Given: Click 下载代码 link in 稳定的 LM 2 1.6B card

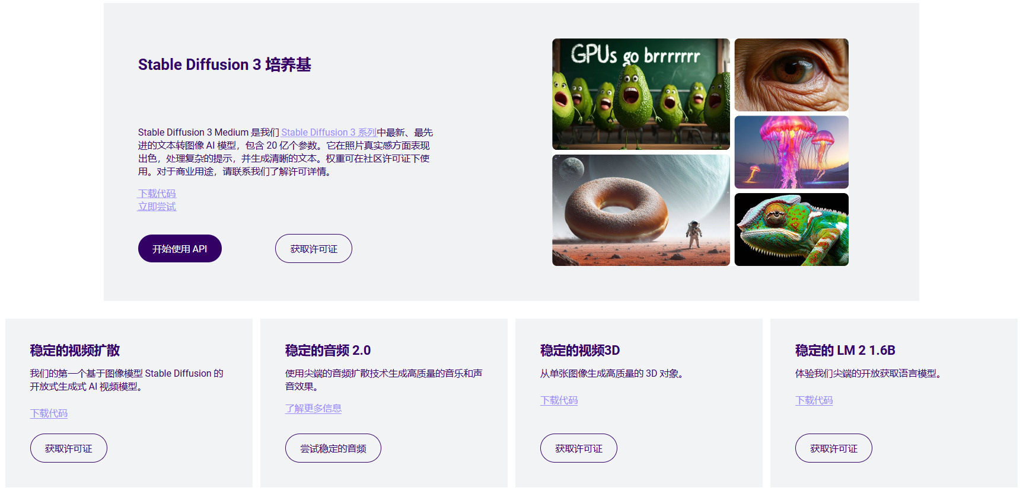Looking at the screenshot, I should click(x=814, y=401).
